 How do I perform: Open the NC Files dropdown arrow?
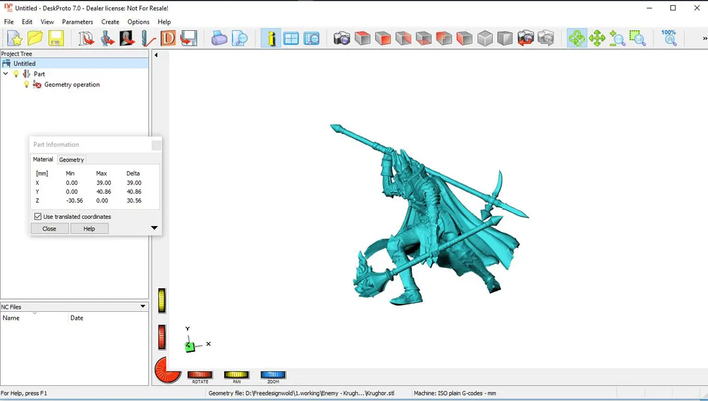coord(143,306)
